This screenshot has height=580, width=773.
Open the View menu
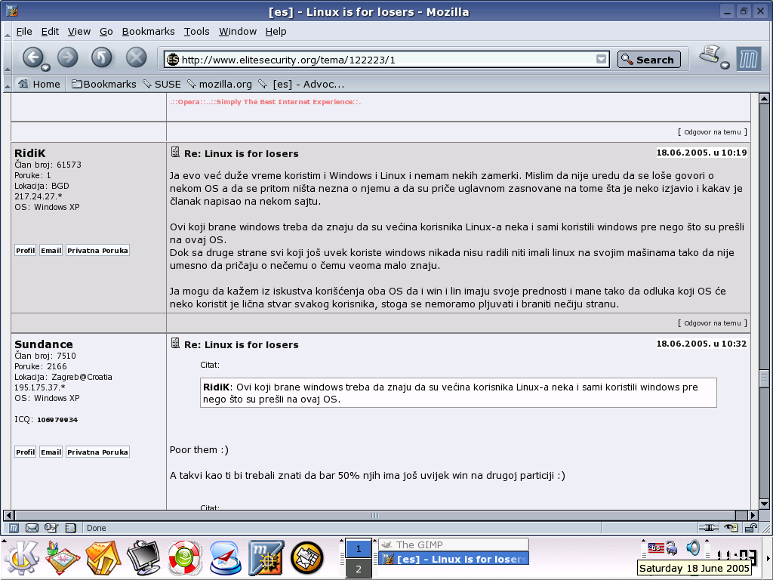(x=79, y=32)
